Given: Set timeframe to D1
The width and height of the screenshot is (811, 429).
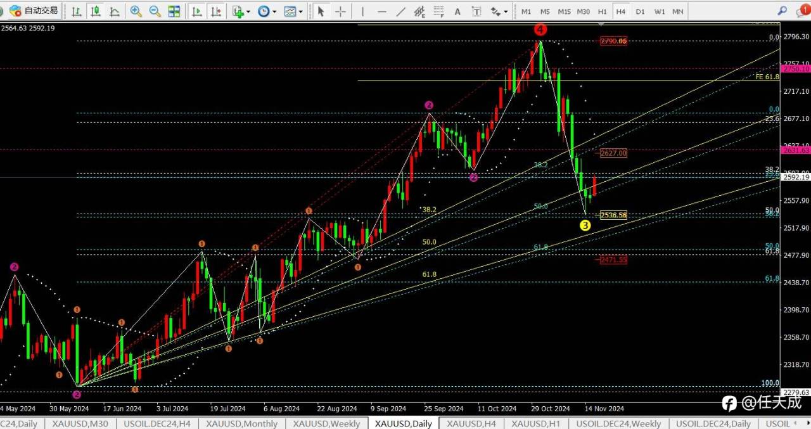Looking at the screenshot, I should [640, 11].
